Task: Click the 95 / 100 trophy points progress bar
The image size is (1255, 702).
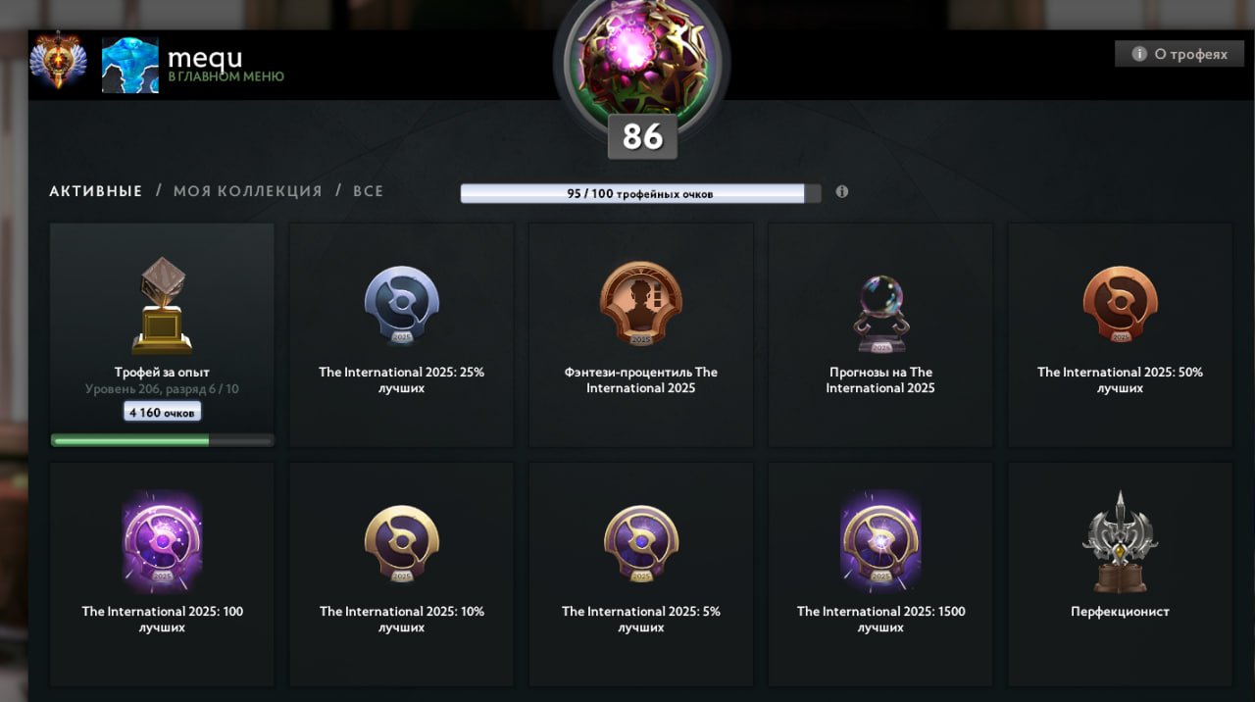Action: pyautogui.click(x=640, y=193)
